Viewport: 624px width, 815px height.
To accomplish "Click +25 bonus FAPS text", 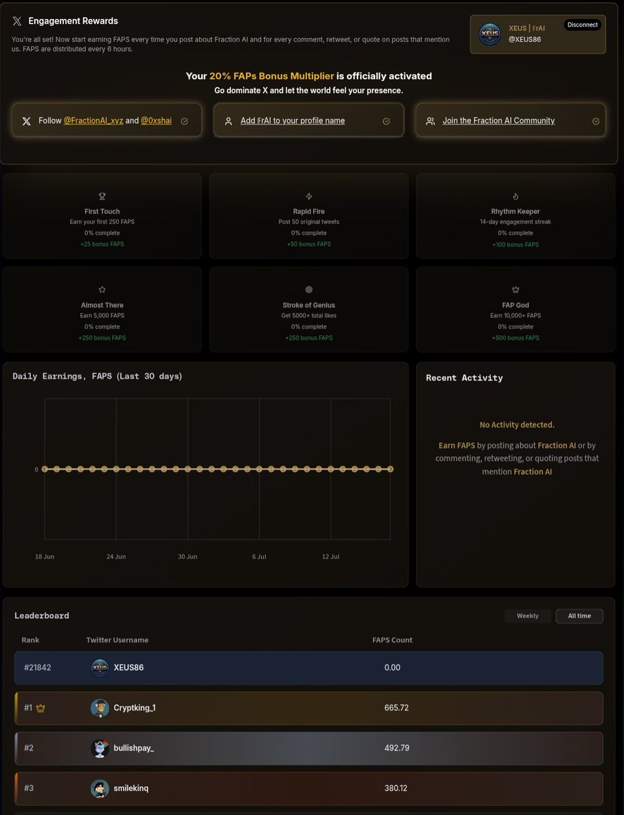I will click(x=102, y=244).
